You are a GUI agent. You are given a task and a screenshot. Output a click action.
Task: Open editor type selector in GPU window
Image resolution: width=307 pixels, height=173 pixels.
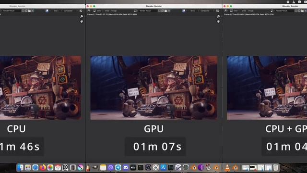(89, 11)
